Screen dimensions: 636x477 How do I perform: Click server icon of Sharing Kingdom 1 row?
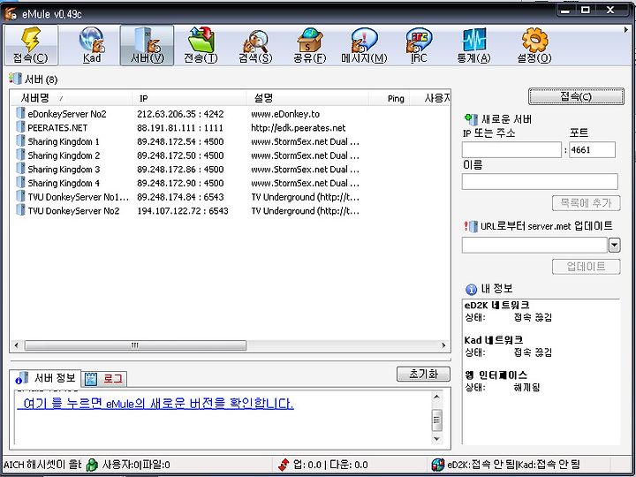(20, 140)
